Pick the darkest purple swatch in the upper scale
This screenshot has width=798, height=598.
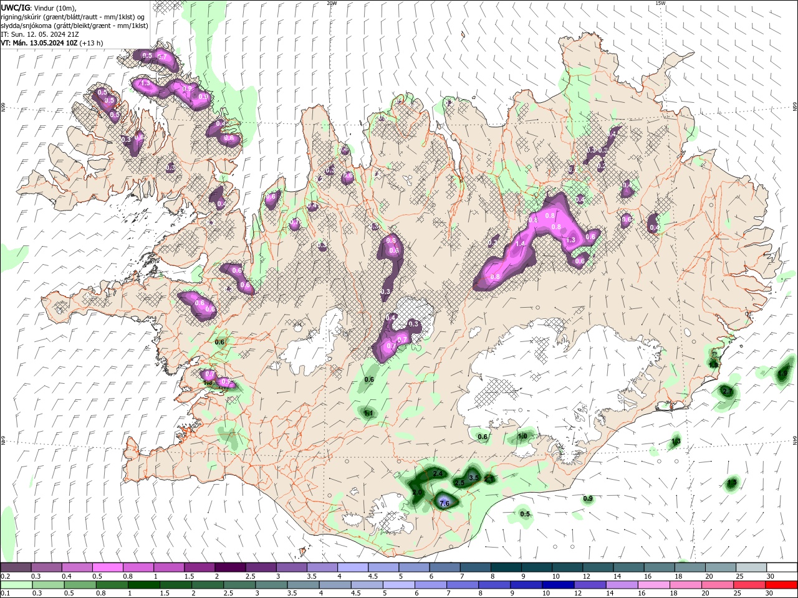coord(229,567)
